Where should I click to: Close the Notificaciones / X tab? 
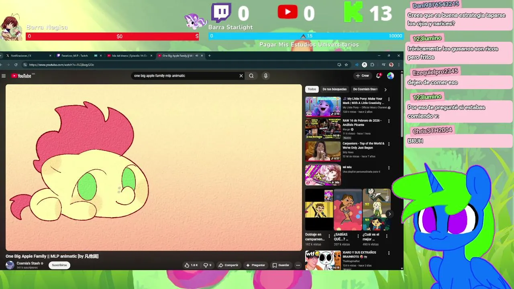50,56
